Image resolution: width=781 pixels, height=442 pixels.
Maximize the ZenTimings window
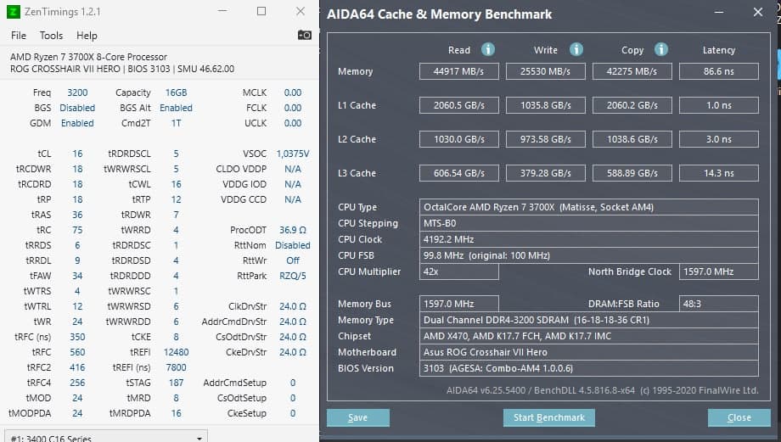(x=261, y=11)
